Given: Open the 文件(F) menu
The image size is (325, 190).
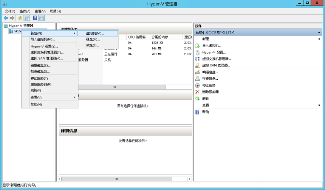Looking at the screenshot, I should 10,11.
